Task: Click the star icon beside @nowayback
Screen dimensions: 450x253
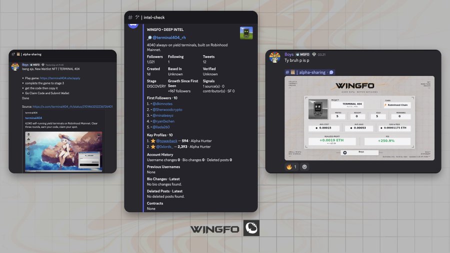Action: pos(153,141)
